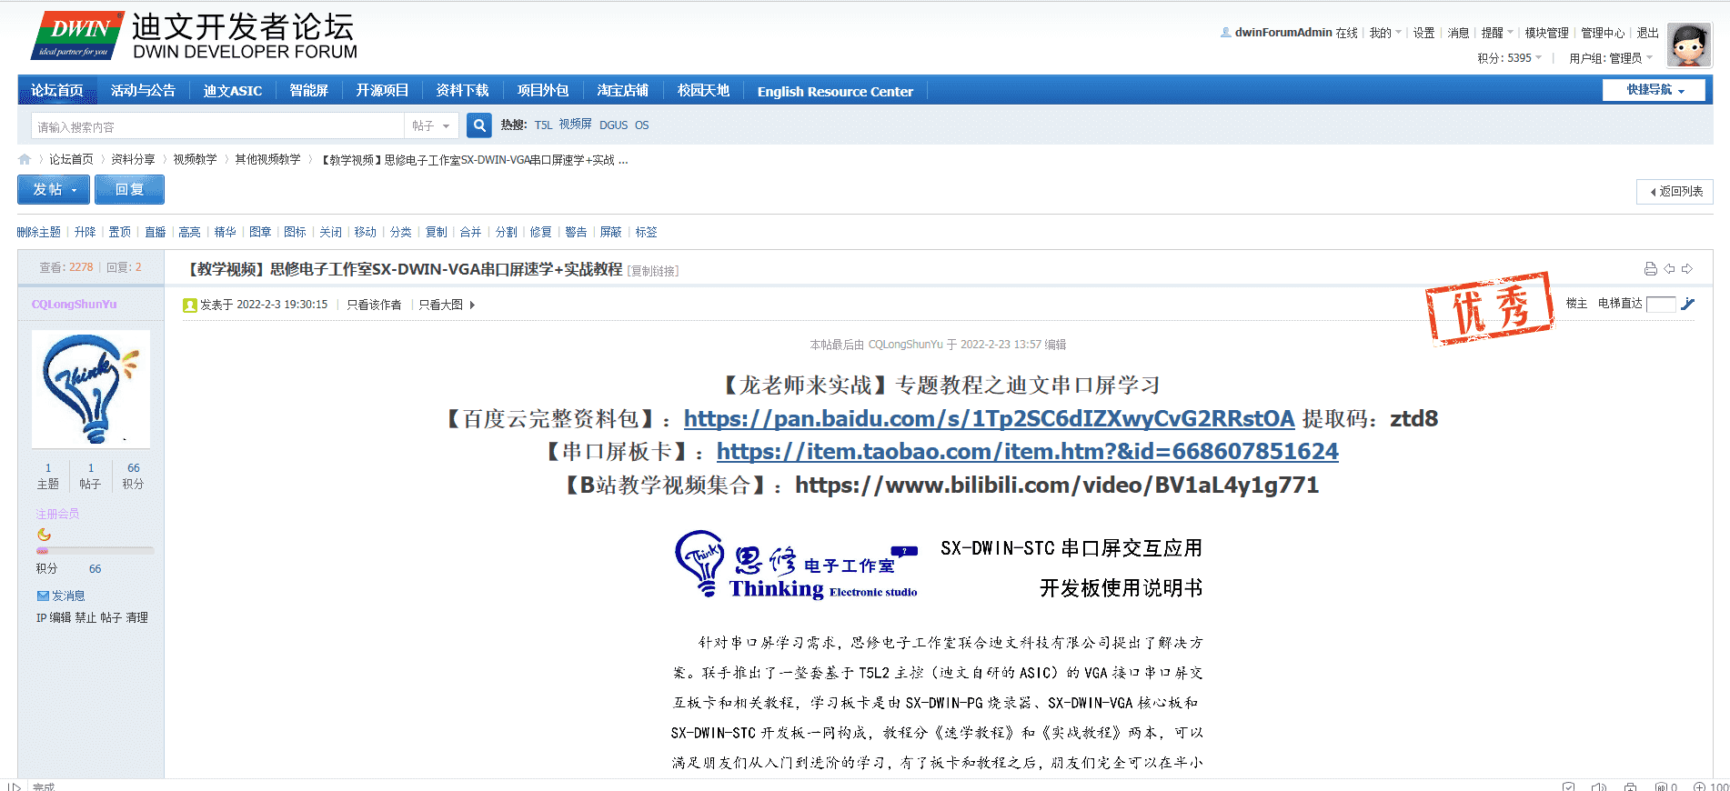Open the 发帖 new post dropdown

pos(54,189)
